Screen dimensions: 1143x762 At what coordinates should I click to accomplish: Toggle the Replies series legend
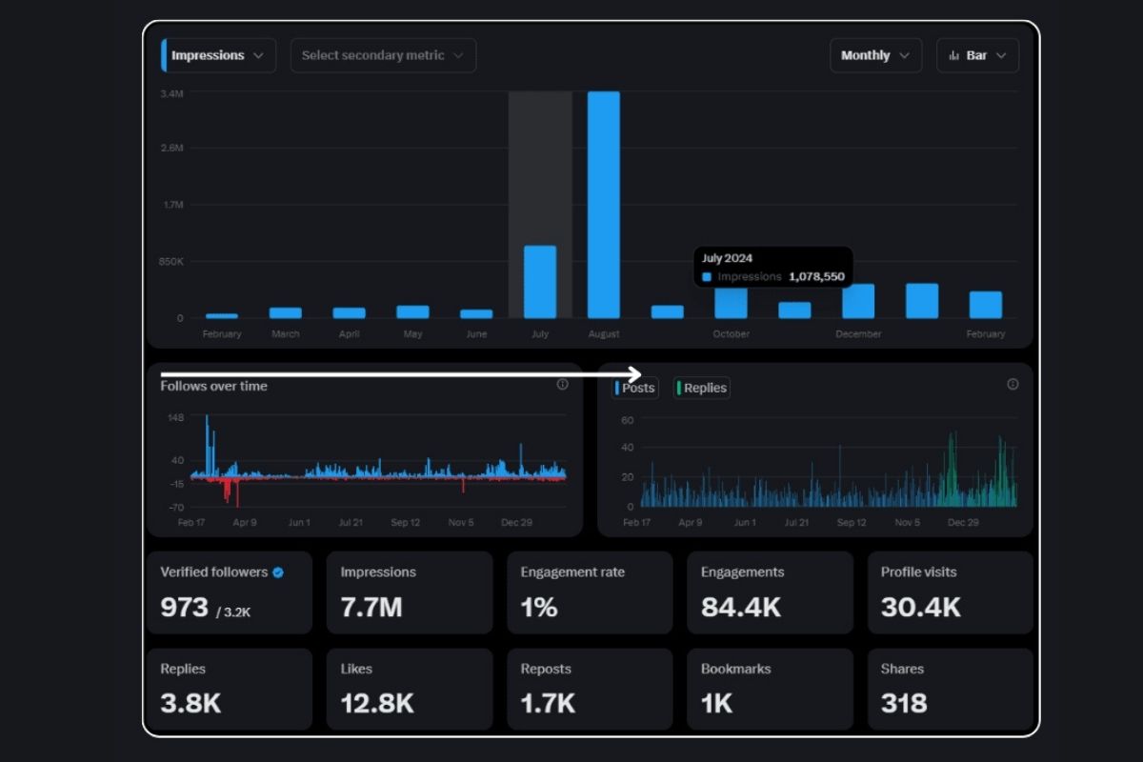(702, 388)
